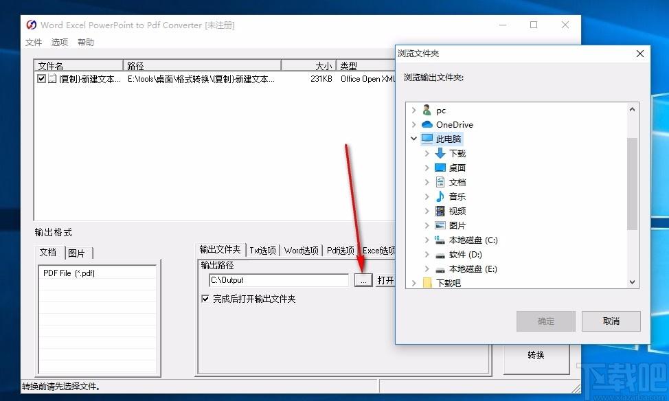Expand the 下载吧 folder node
Screen dimensions: 669x401
[413, 283]
